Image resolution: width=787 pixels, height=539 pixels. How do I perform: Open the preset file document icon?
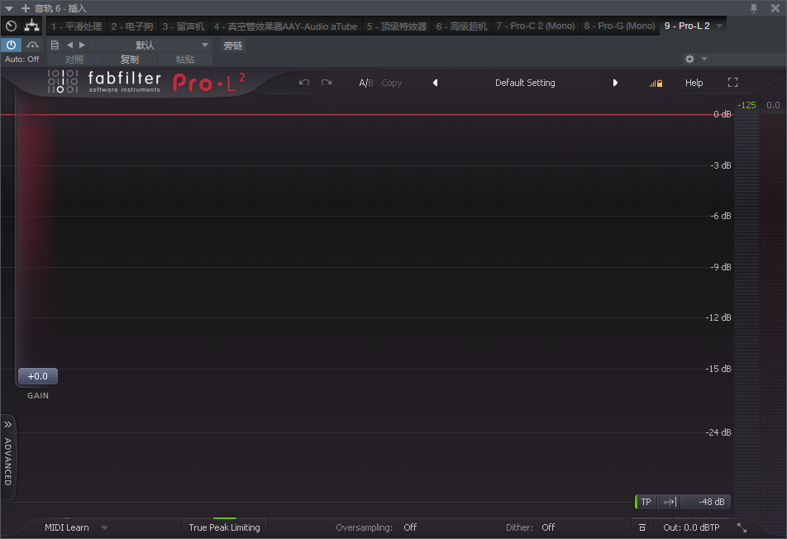[x=55, y=45]
